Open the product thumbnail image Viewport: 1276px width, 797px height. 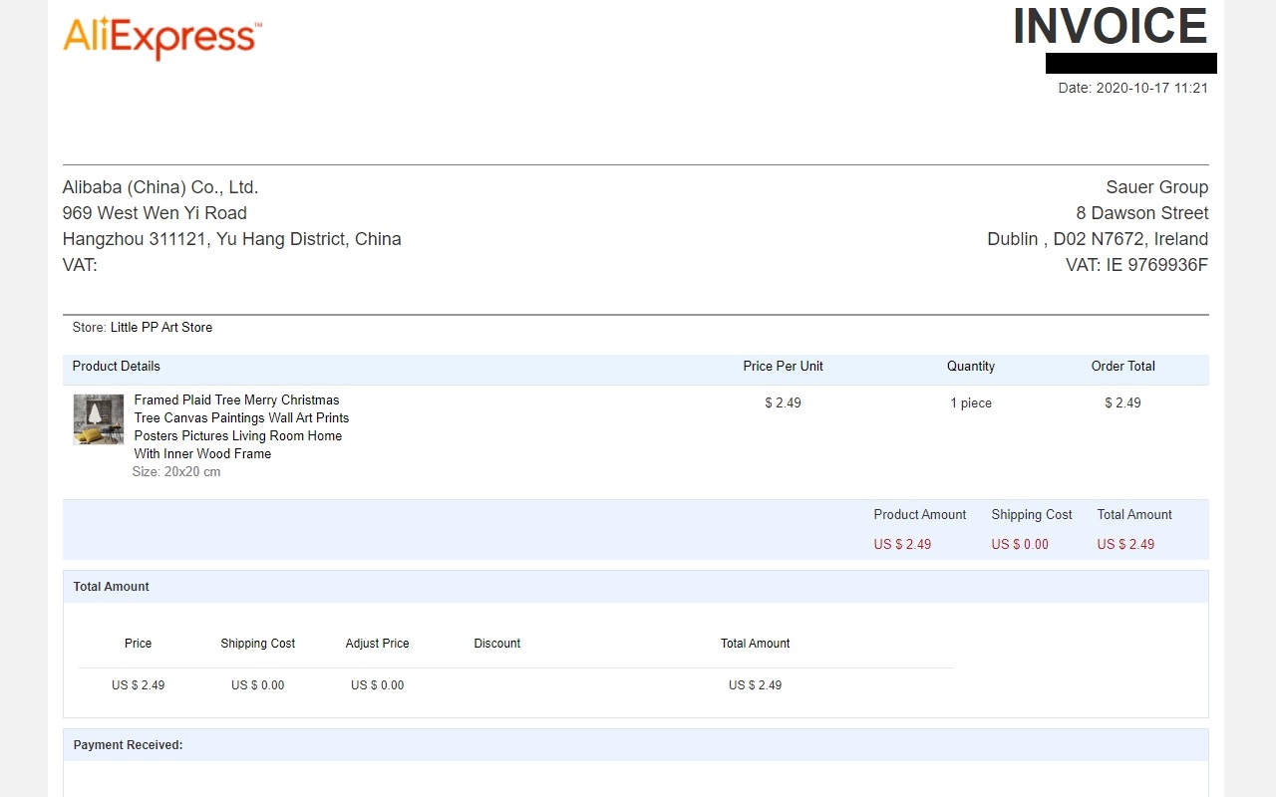tap(97, 418)
